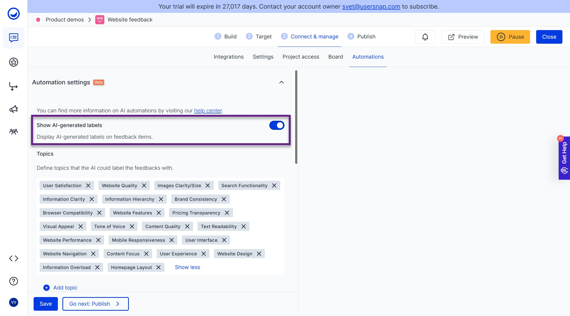
Task: Collapse the Automation settings section
Action: tap(281, 82)
